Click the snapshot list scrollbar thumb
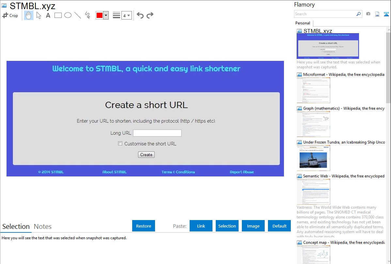This screenshot has height=264, width=391. point(388,67)
